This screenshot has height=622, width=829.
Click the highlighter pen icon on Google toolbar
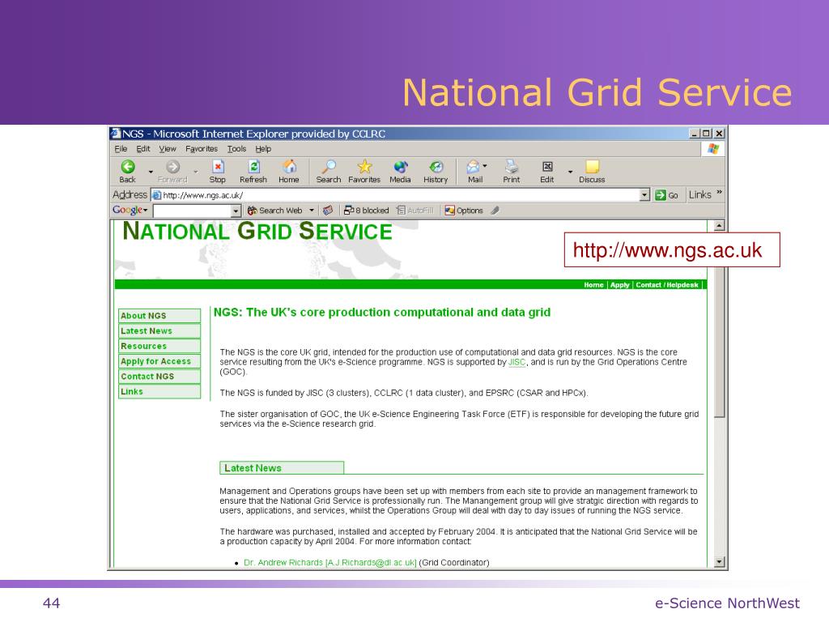coord(495,211)
